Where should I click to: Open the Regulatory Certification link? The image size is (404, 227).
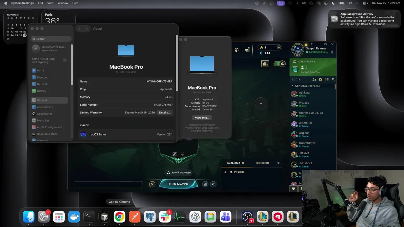[202, 125]
